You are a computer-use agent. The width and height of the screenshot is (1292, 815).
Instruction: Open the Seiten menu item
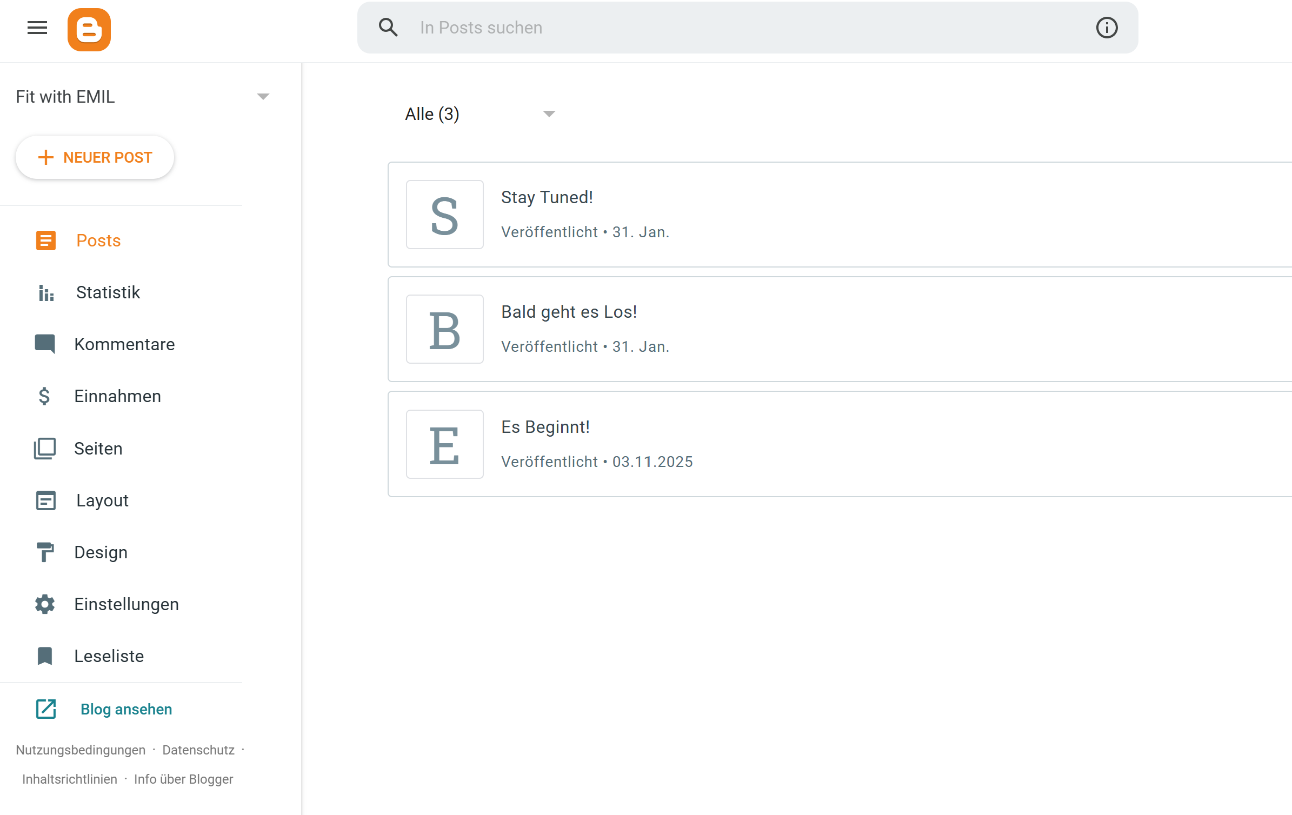click(x=98, y=449)
